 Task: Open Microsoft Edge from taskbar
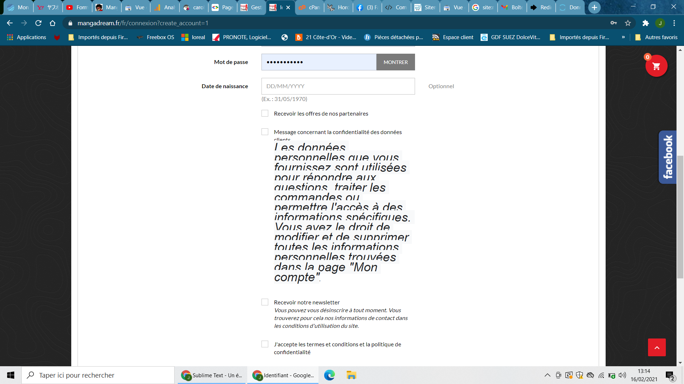coord(330,375)
